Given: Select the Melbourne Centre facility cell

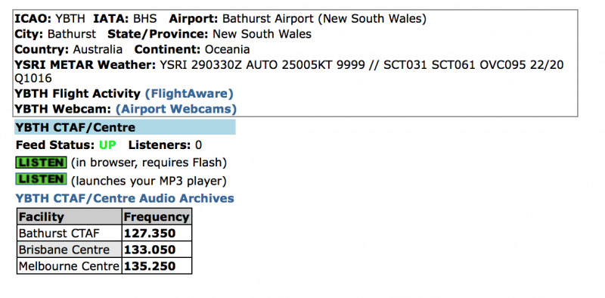Looking at the screenshot, I should [70, 266].
